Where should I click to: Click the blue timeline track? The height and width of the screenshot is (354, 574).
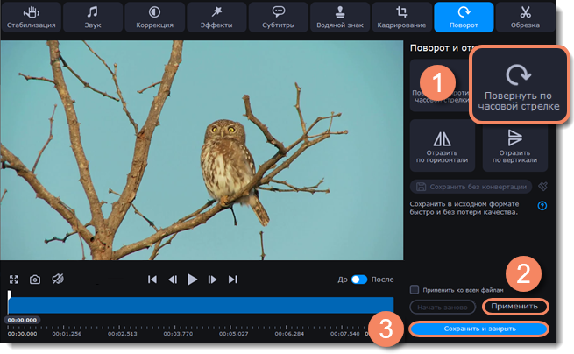[x=188, y=305]
